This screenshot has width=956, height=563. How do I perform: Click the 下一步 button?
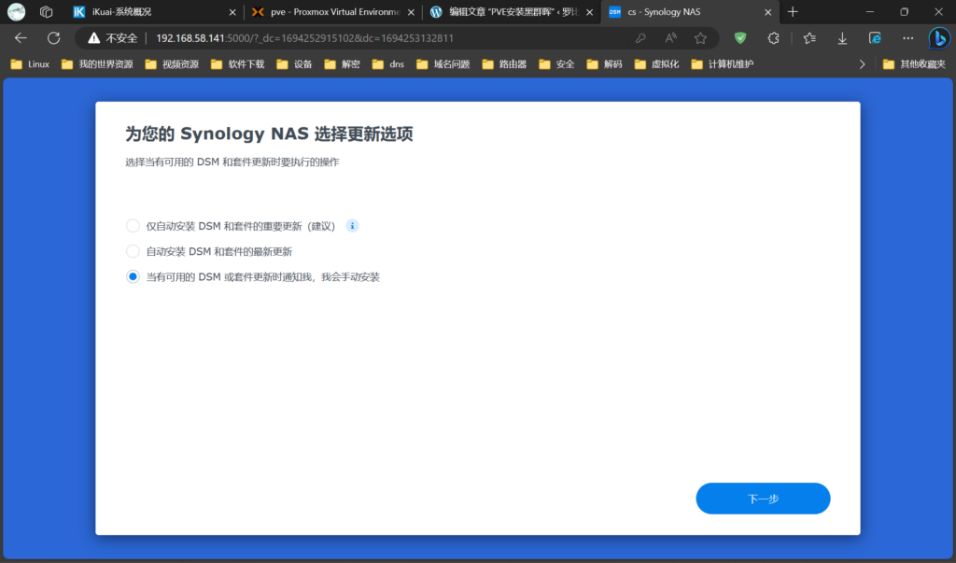[x=763, y=499]
